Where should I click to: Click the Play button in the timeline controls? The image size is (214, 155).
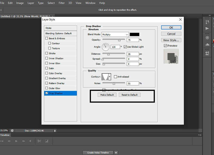pyautogui.click(x=16, y=141)
